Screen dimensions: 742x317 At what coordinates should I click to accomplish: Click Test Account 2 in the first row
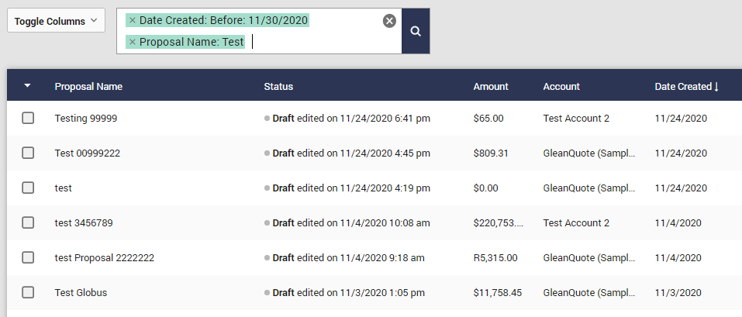(x=576, y=119)
